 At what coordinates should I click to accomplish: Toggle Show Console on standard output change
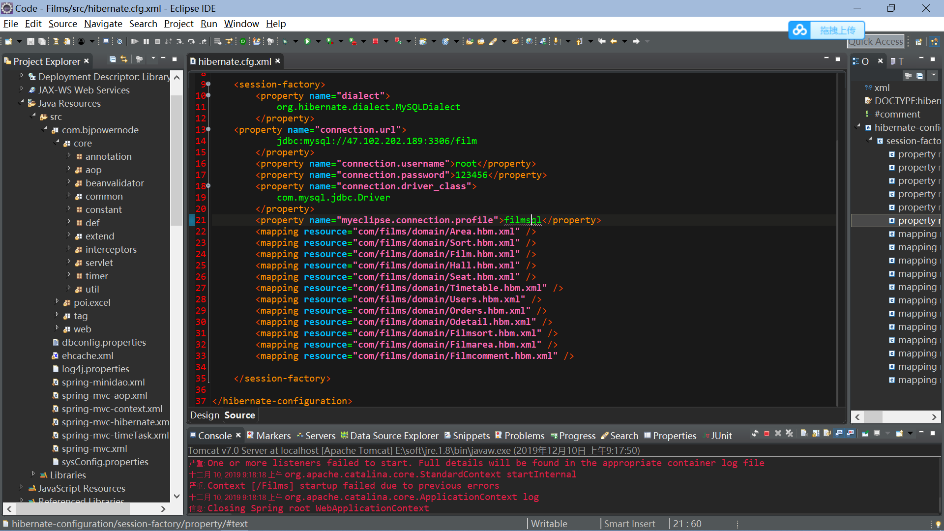click(x=839, y=434)
